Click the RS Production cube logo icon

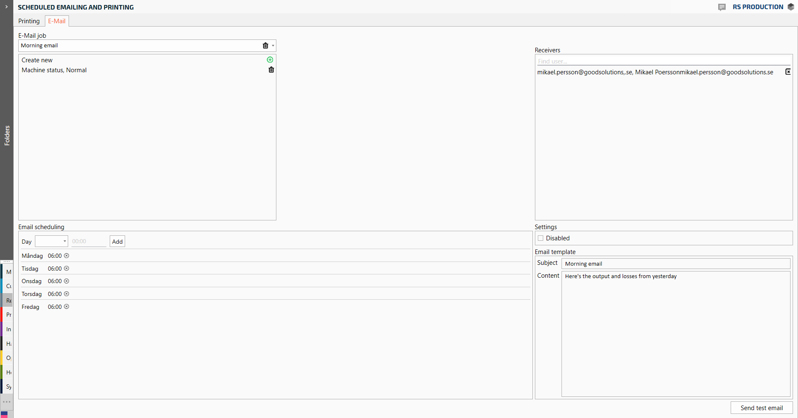pos(791,7)
